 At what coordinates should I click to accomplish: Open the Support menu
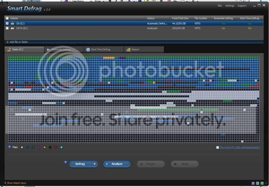tap(242, 6)
